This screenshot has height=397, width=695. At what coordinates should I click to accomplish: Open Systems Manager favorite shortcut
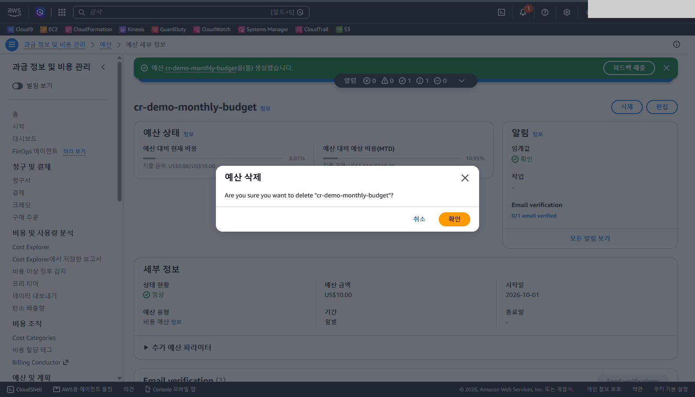(x=263, y=29)
